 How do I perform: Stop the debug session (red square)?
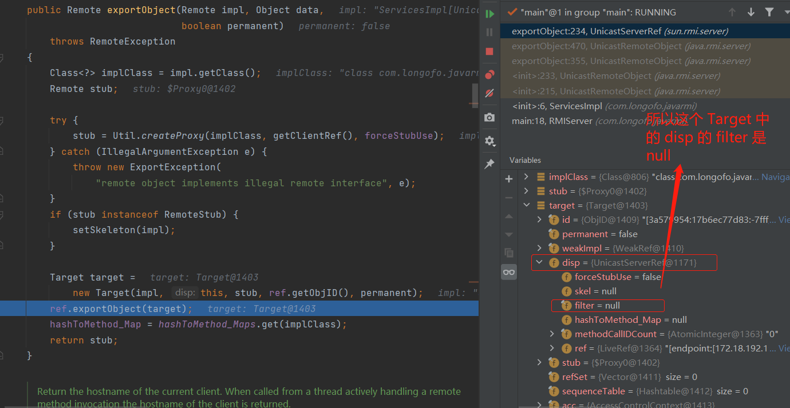pyautogui.click(x=489, y=51)
